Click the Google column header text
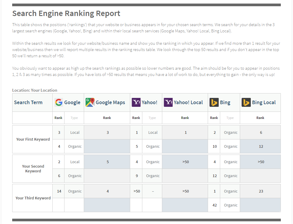The height and width of the screenshot is (224, 293). click(x=72, y=102)
